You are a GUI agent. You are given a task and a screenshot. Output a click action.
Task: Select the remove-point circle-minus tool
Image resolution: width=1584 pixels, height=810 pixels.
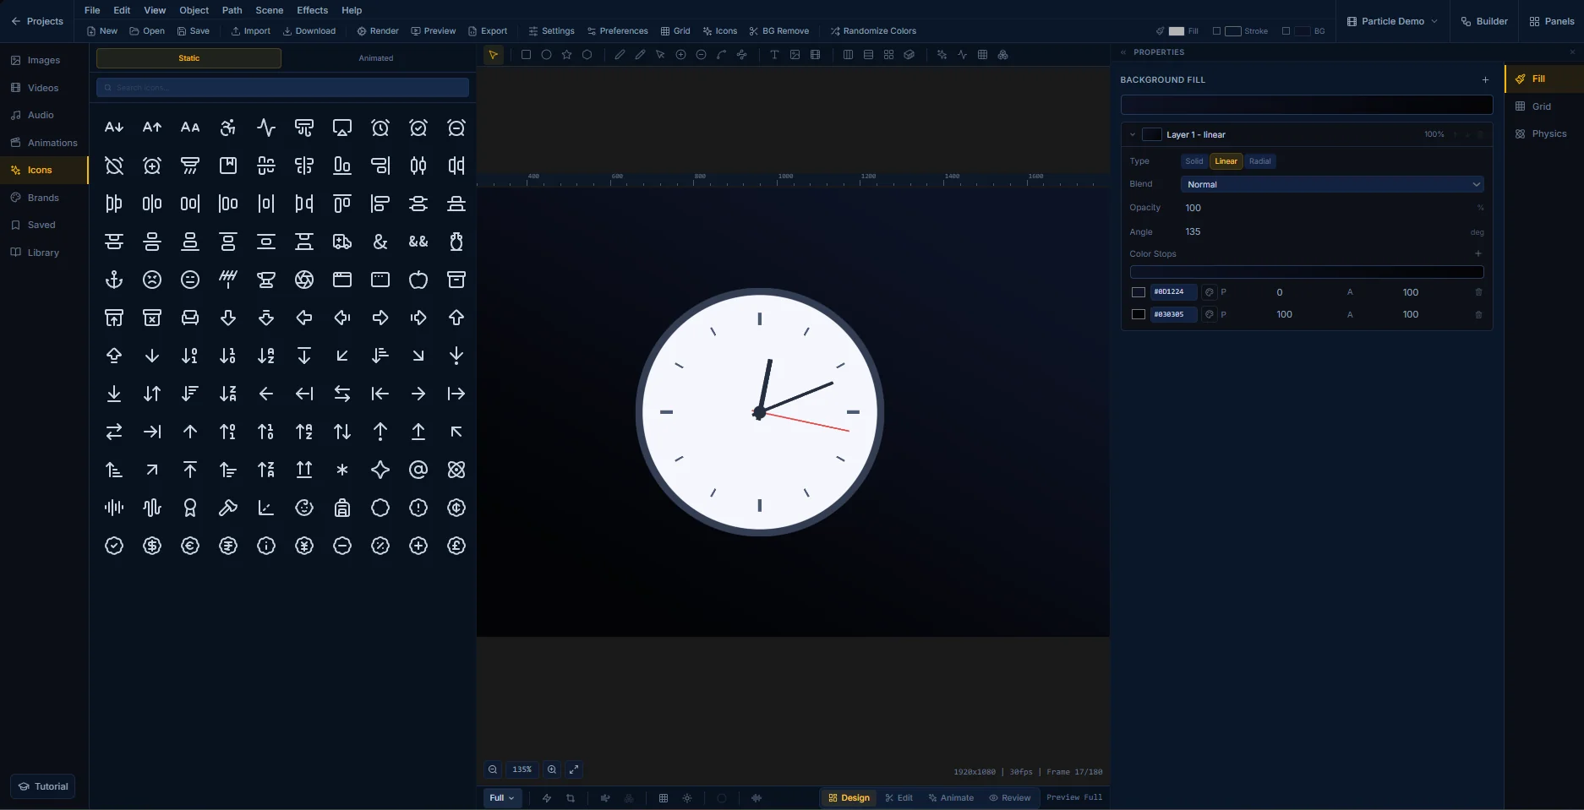click(x=701, y=55)
